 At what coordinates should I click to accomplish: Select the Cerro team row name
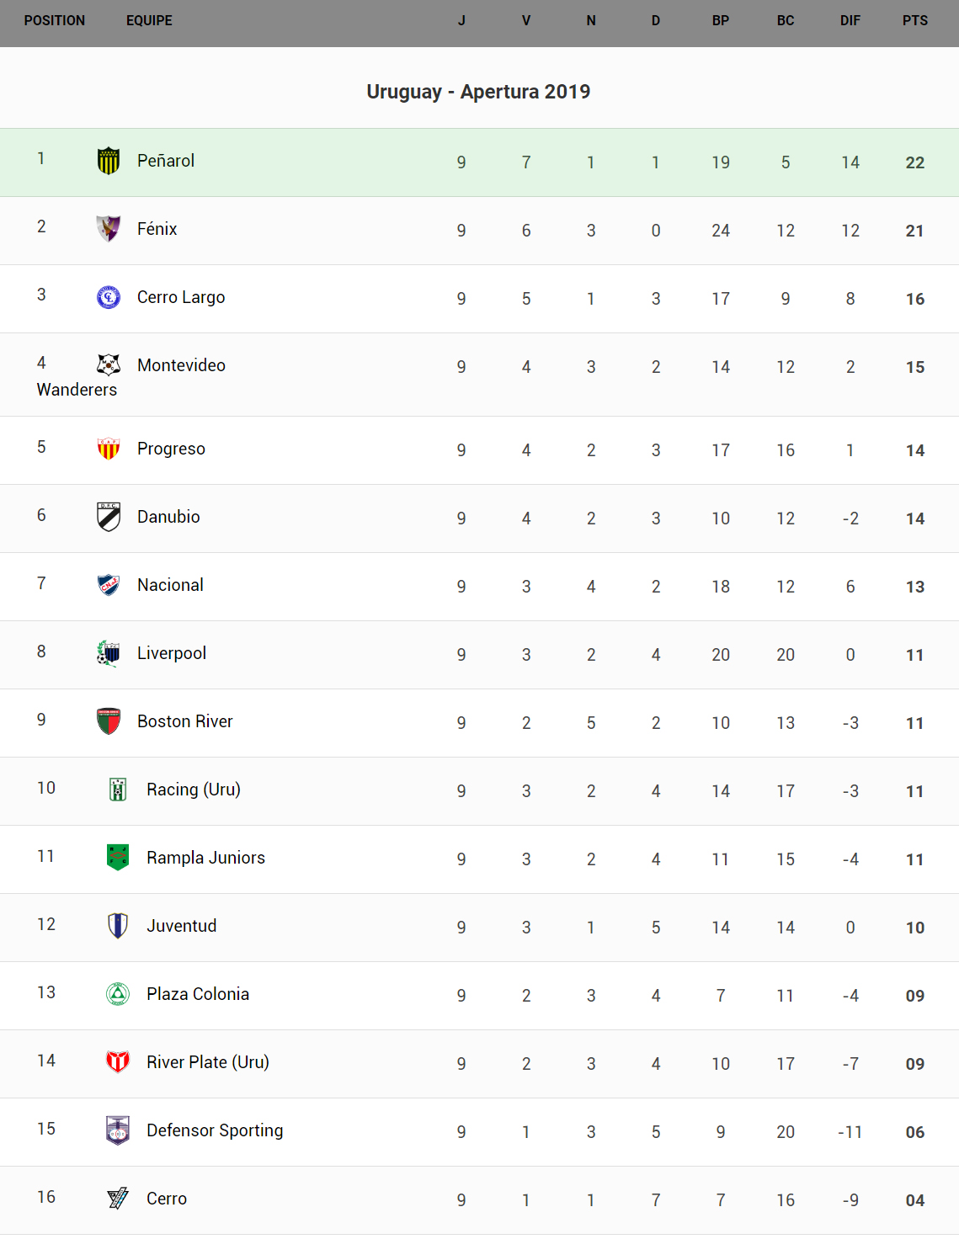click(167, 1199)
